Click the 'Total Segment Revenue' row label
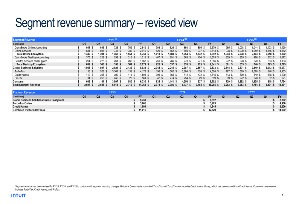 [x=26, y=85]
